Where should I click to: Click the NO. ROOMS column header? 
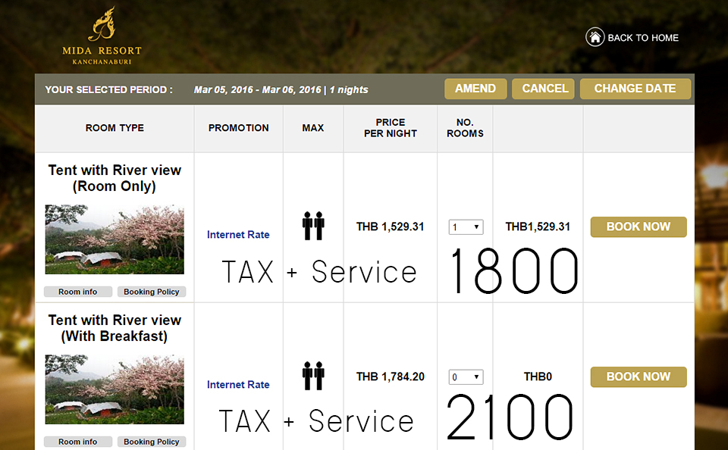(x=465, y=128)
